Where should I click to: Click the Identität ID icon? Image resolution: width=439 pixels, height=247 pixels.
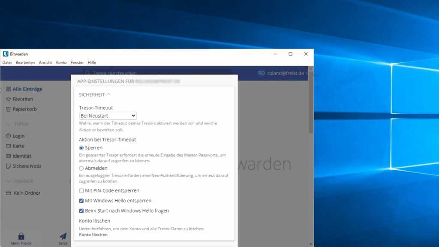pyautogui.click(x=9, y=156)
